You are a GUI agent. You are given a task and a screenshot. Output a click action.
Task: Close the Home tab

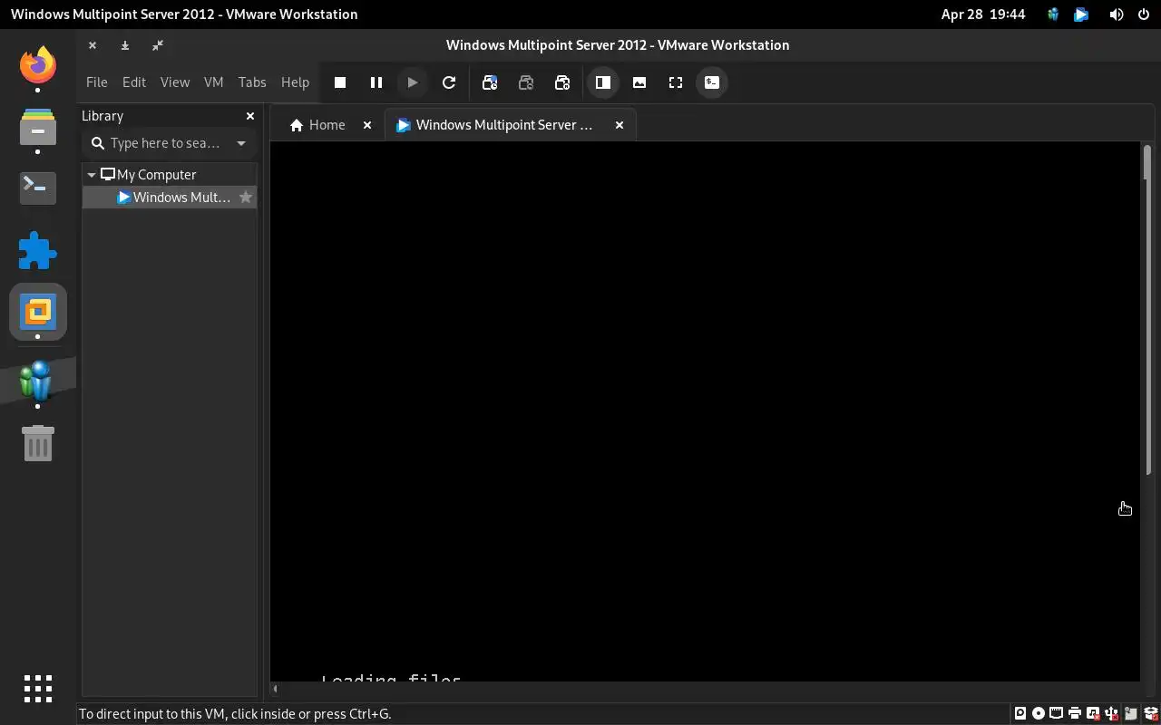tap(367, 125)
